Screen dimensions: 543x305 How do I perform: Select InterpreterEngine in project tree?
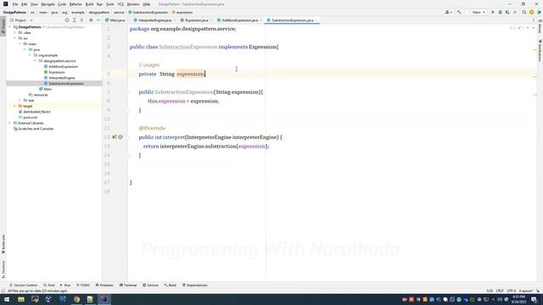(x=62, y=78)
